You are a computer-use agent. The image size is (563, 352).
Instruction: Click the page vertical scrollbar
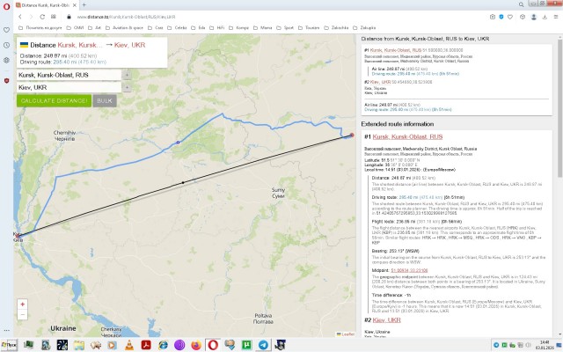pyautogui.click(x=560, y=107)
